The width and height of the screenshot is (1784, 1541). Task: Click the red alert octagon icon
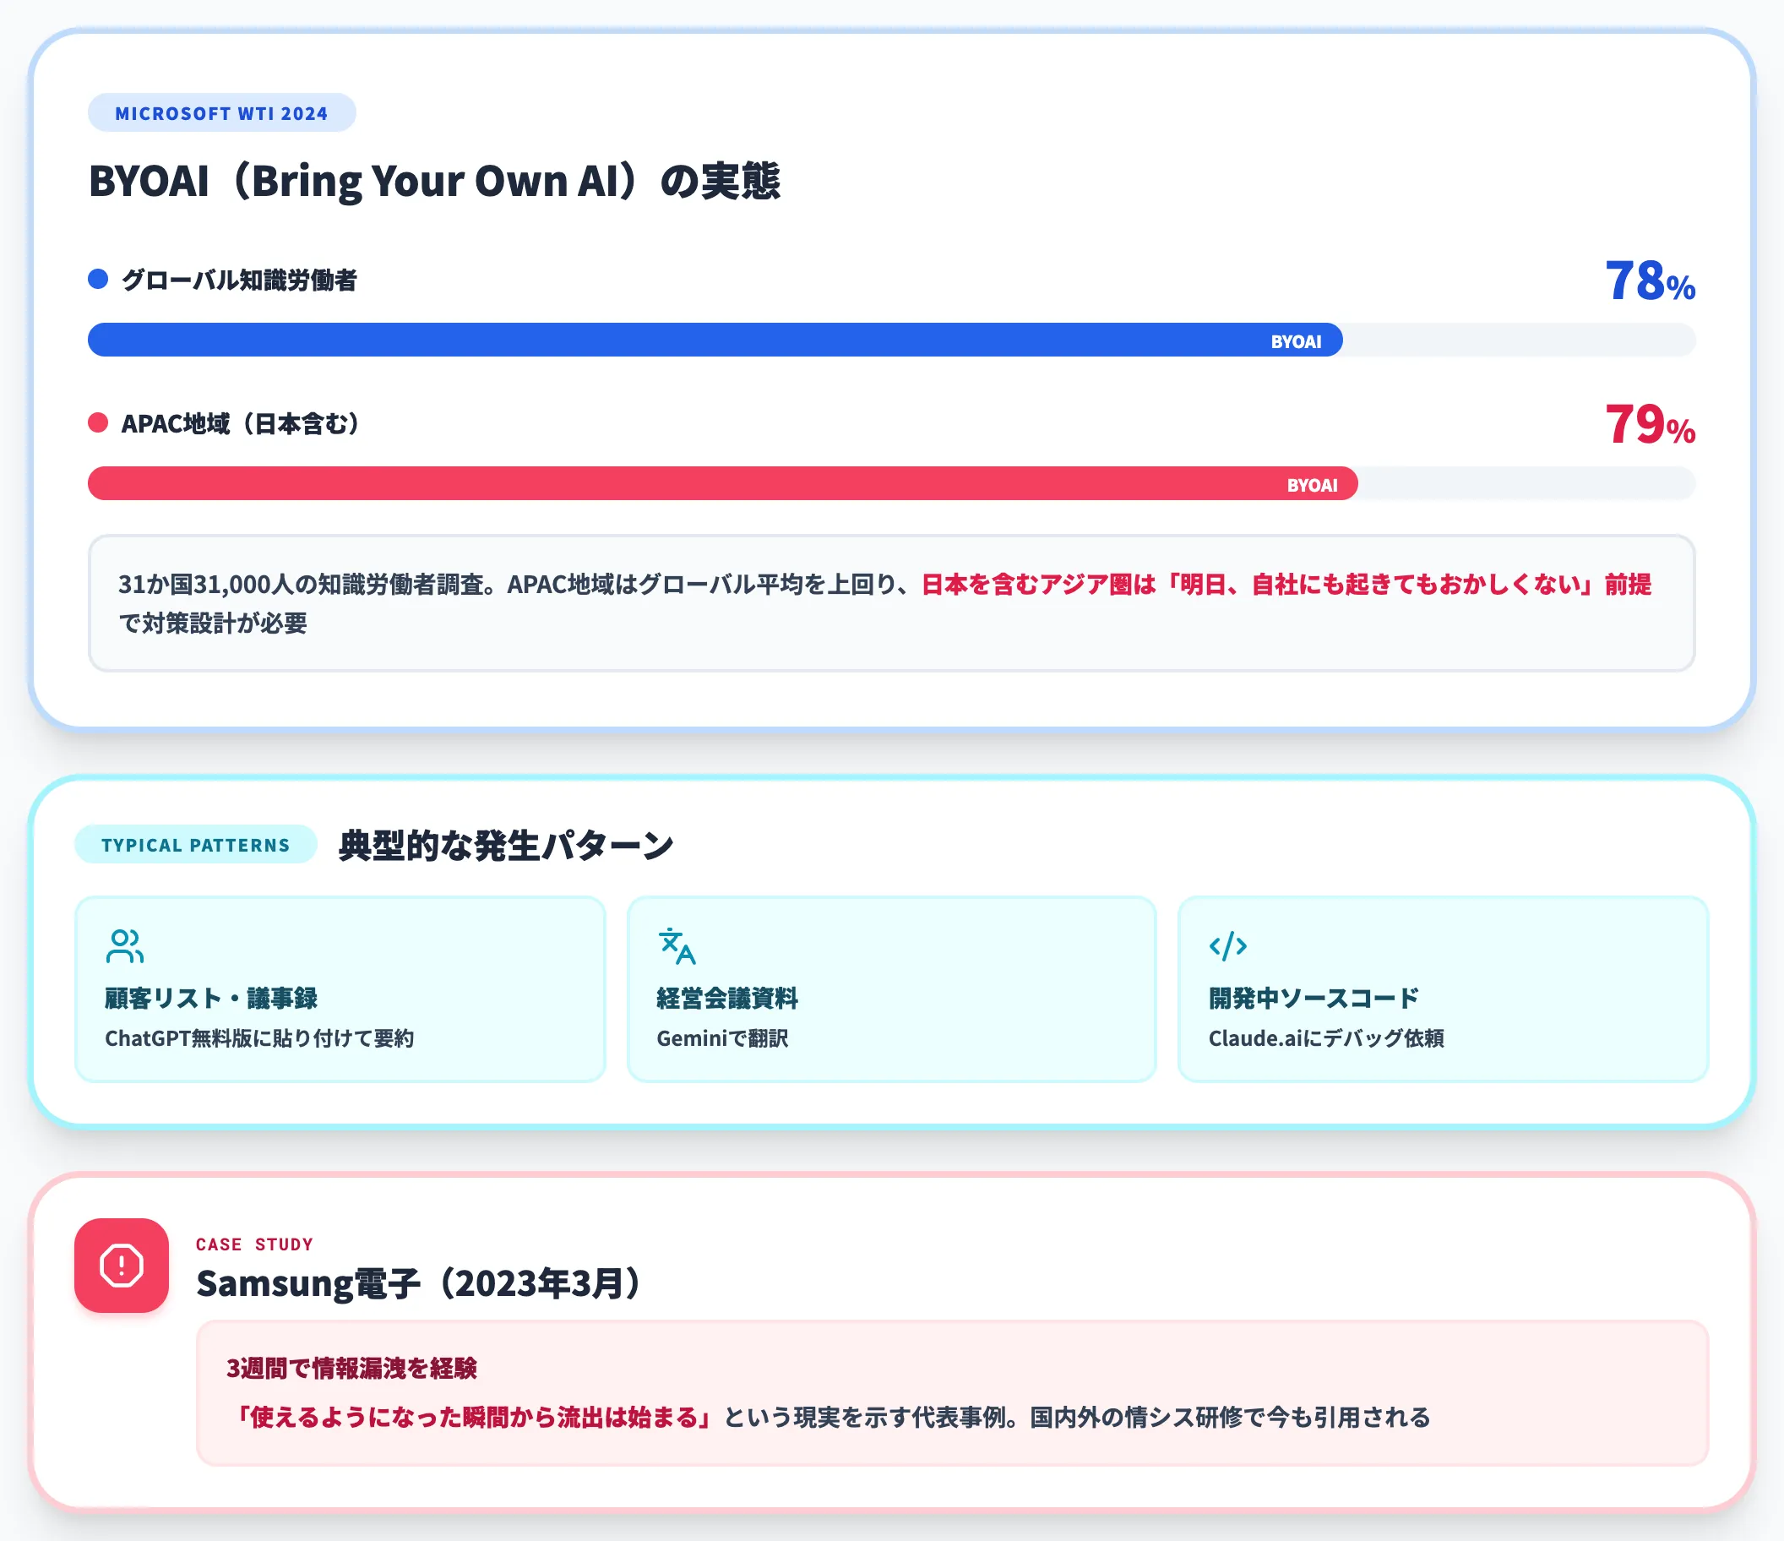[122, 1266]
